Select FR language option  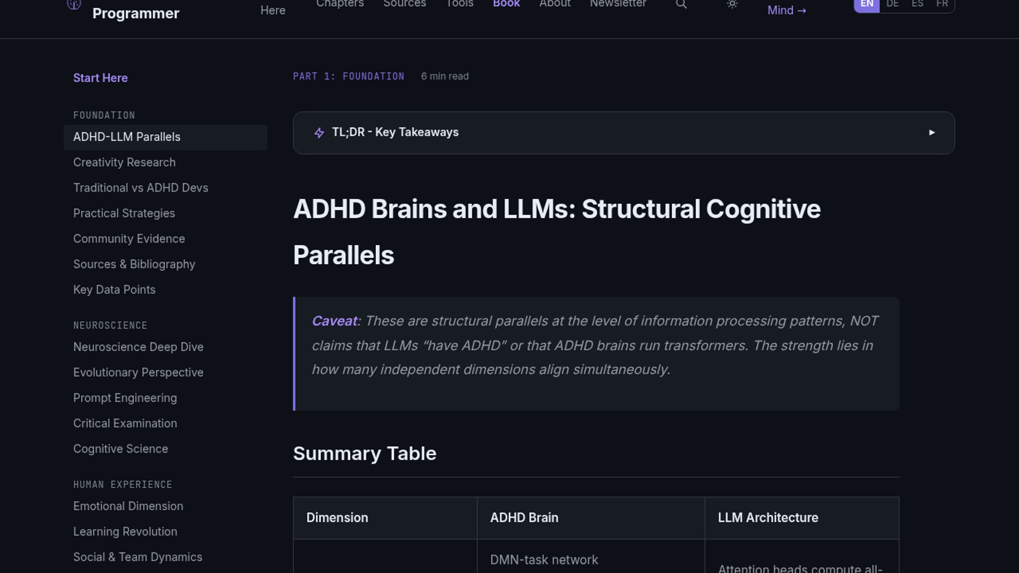(942, 5)
